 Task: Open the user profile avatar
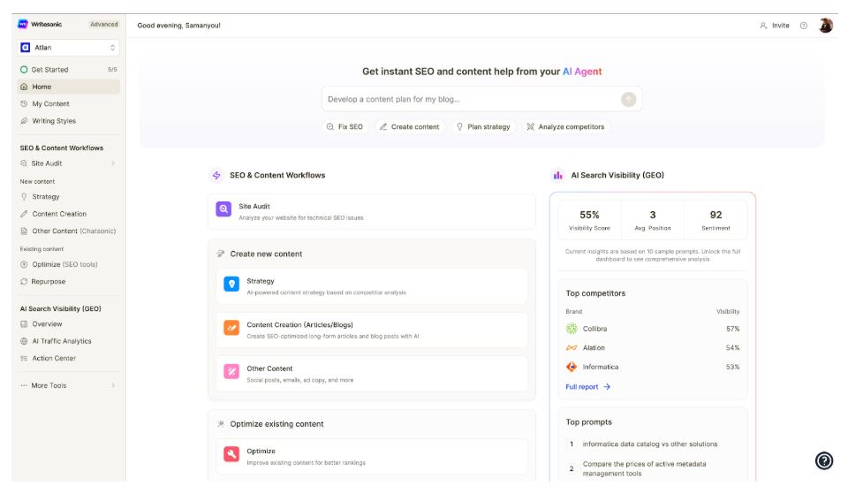pyautogui.click(x=825, y=26)
